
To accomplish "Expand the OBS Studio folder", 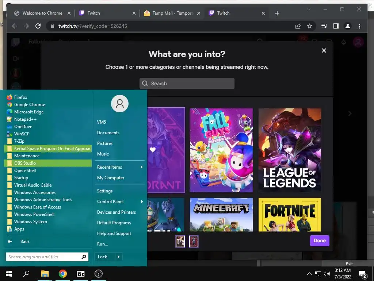I will (x=48, y=163).
